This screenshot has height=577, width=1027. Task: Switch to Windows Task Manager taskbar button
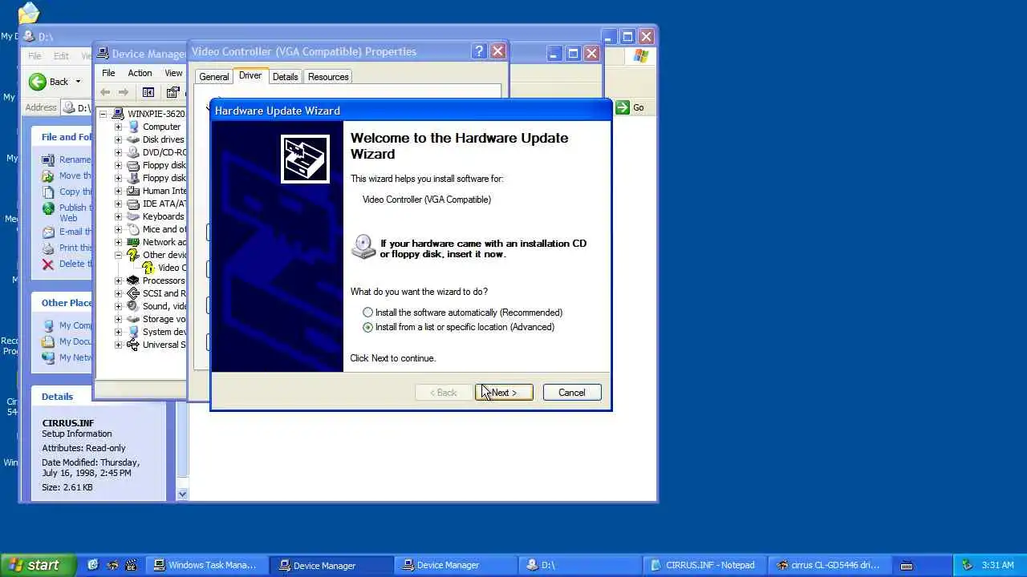[205, 565]
